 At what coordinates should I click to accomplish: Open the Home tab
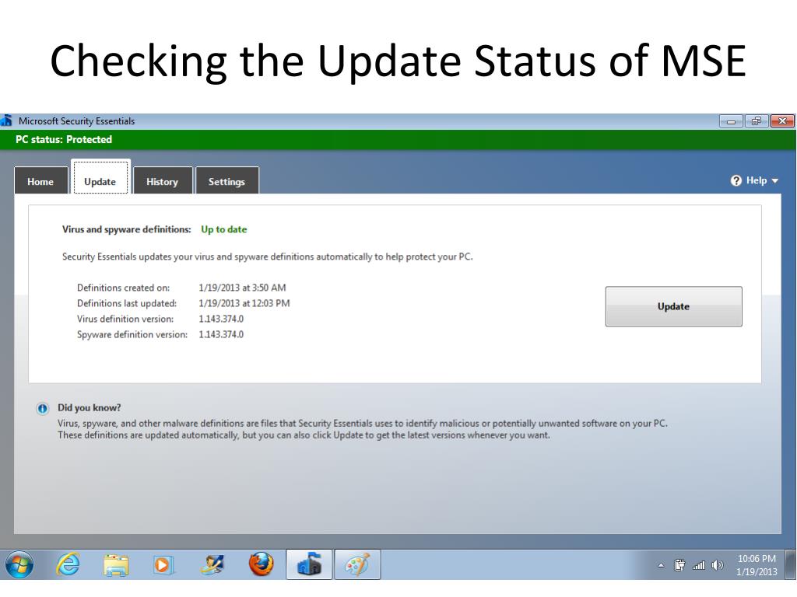click(x=40, y=181)
